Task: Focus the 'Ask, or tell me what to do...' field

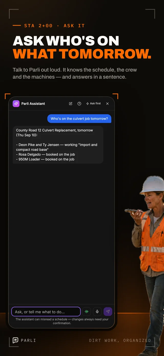Action: click(46, 312)
